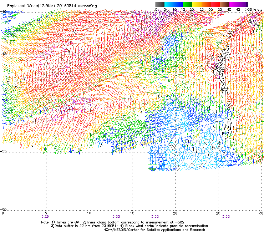Click the '3:55' swath time label
264x232 pixels.
point(155,217)
